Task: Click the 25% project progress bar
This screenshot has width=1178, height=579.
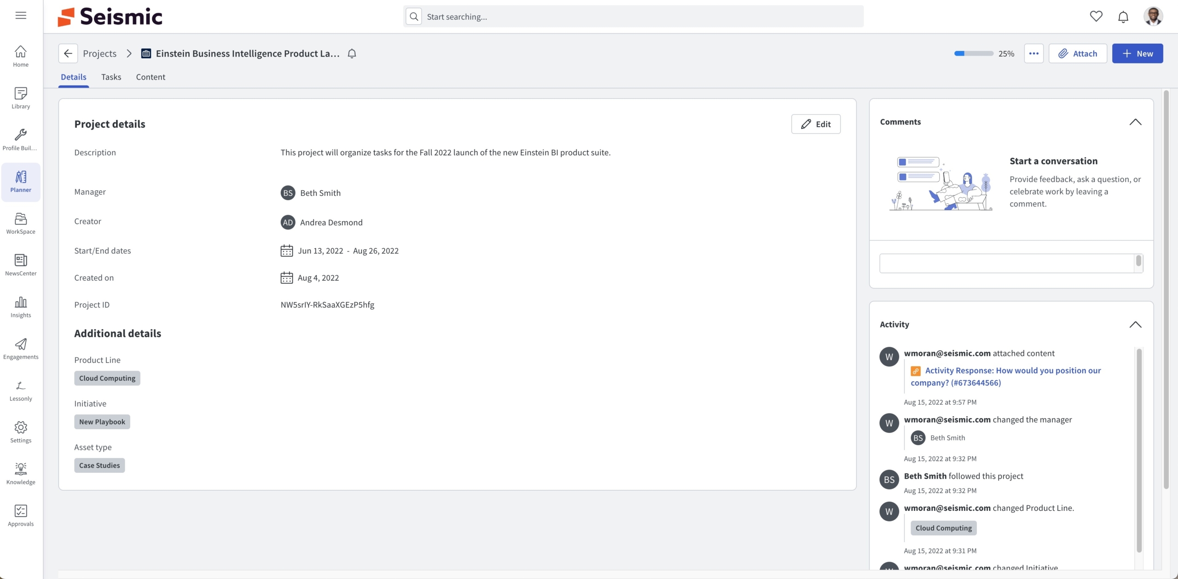Action: click(x=973, y=53)
